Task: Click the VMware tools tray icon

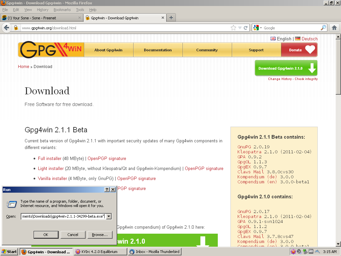Action: click(311, 252)
